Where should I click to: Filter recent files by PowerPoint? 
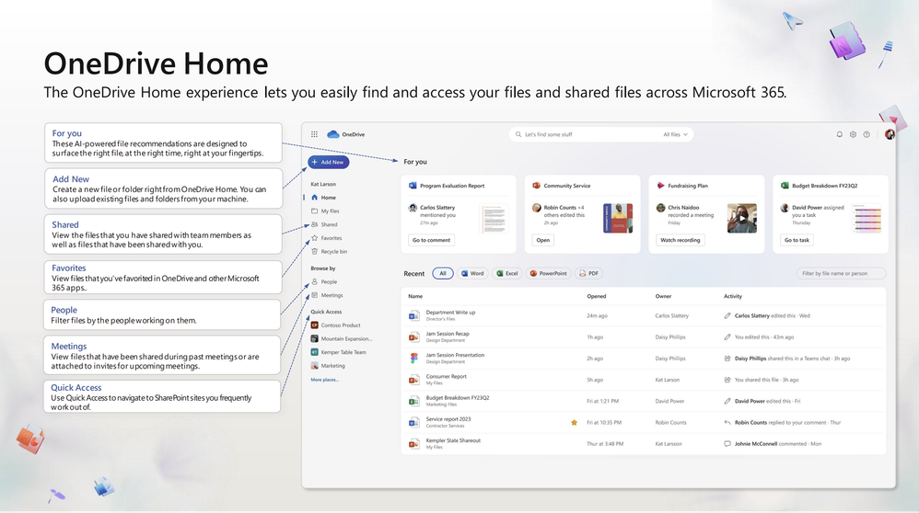pyautogui.click(x=549, y=273)
